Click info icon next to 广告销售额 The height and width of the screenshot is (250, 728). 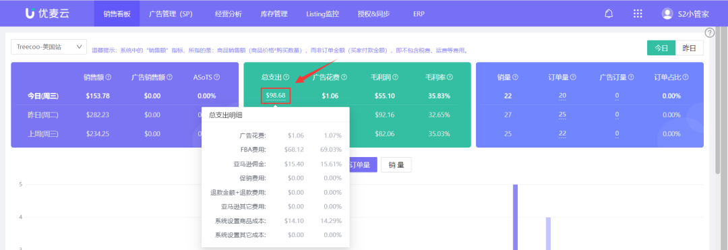point(170,77)
